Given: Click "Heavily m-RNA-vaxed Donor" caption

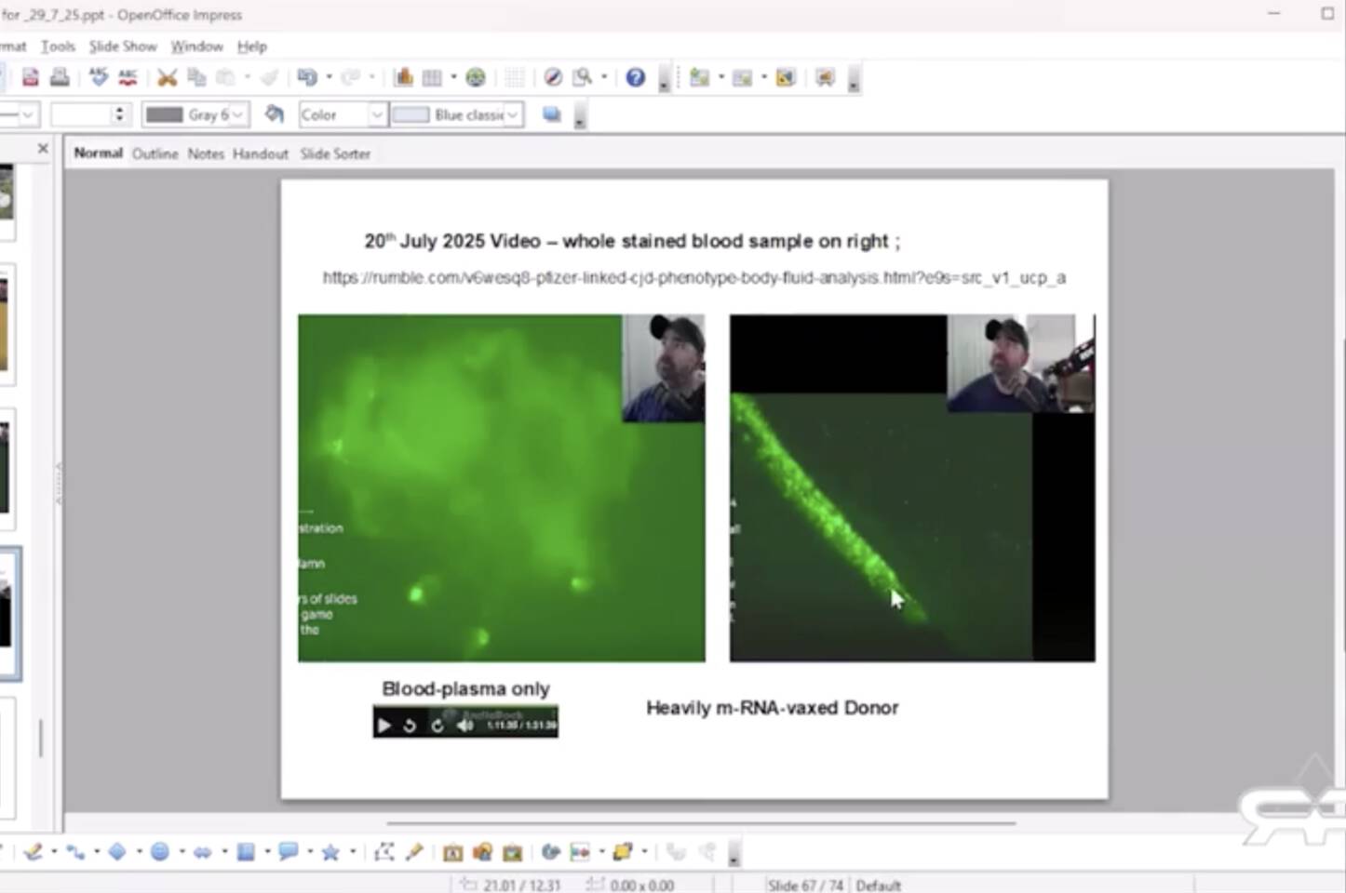Looking at the screenshot, I should click(x=773, y=708).
